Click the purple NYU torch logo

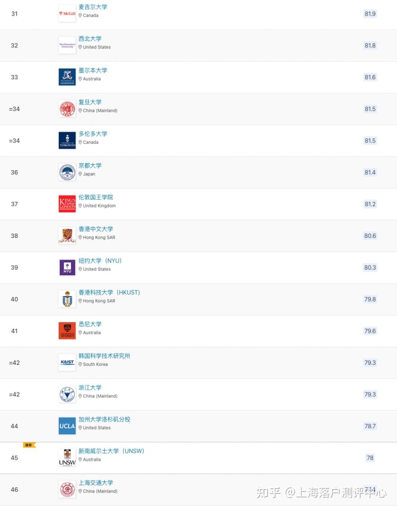(x=67, y=267)
